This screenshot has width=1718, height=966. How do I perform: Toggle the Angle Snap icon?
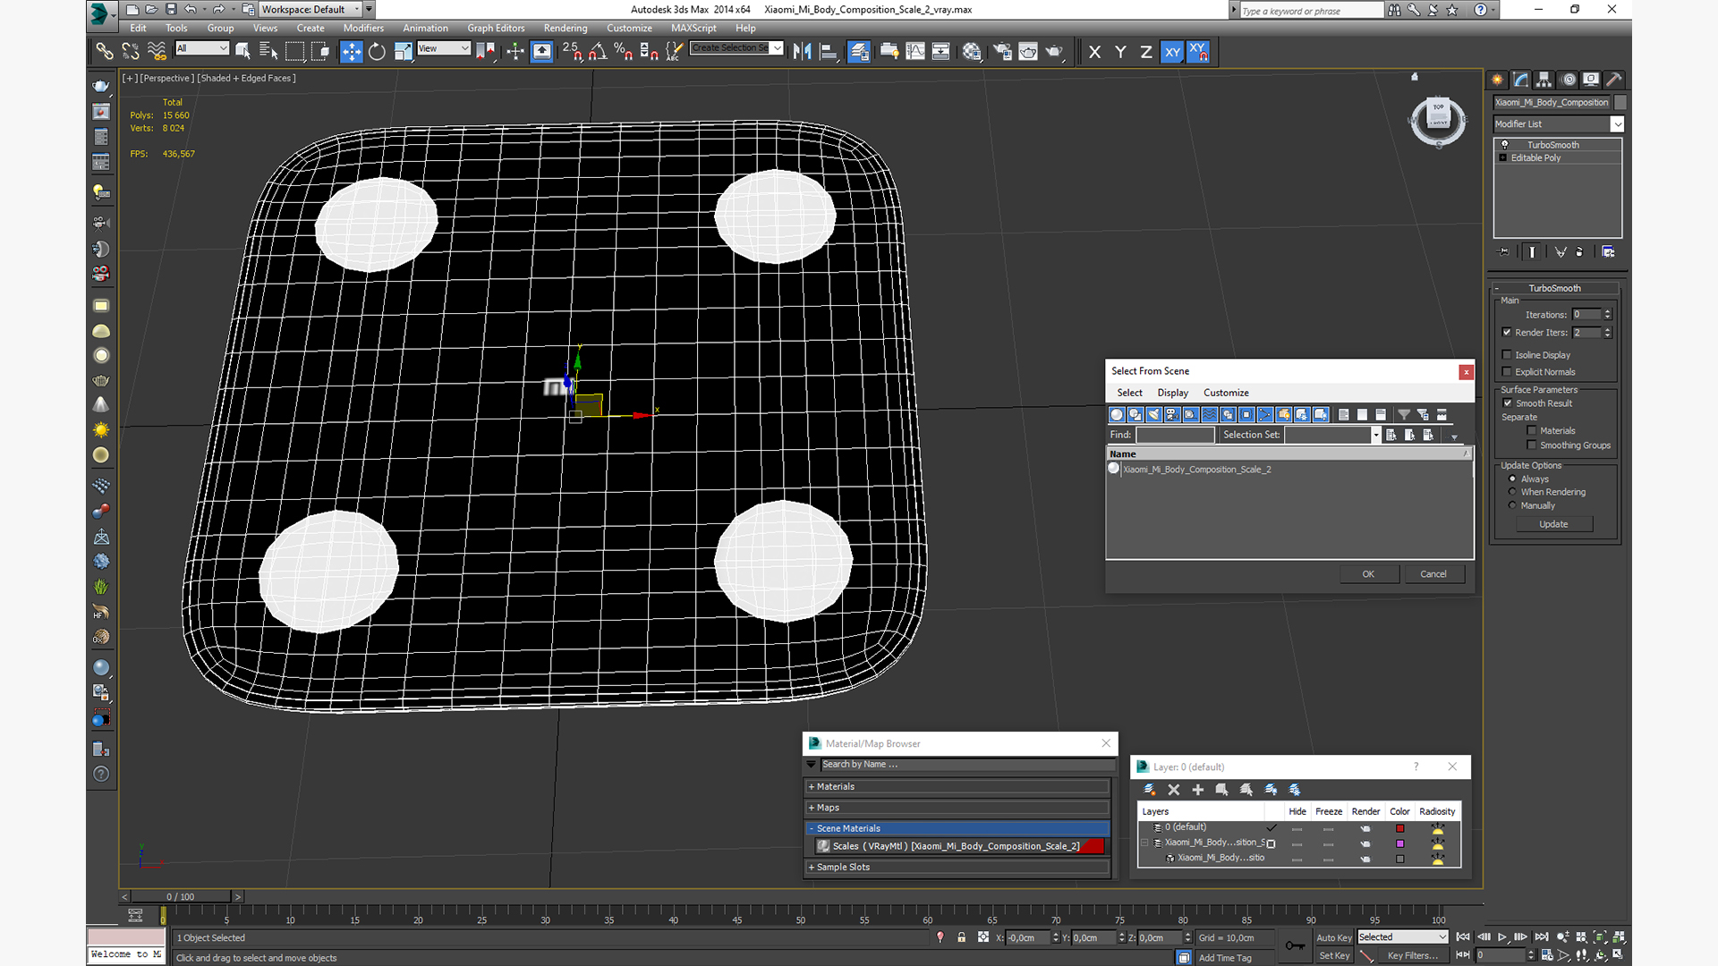(598, 51)
